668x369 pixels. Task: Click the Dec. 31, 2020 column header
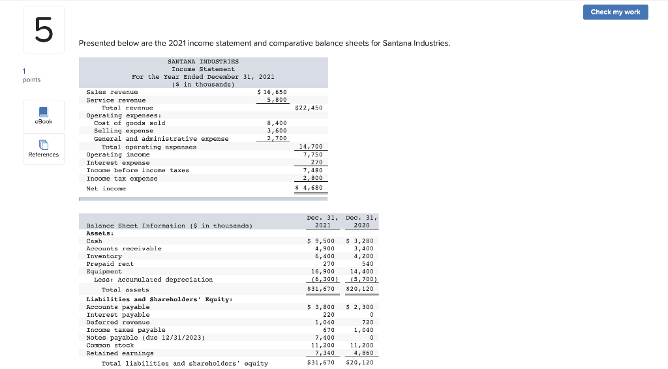[361, 221]
